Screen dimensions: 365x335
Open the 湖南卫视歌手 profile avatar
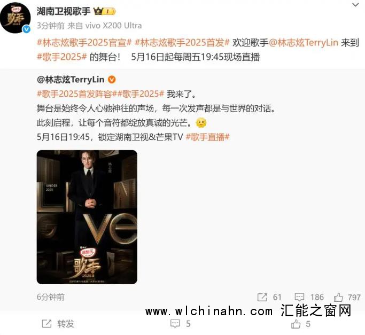tap(15, 18)
